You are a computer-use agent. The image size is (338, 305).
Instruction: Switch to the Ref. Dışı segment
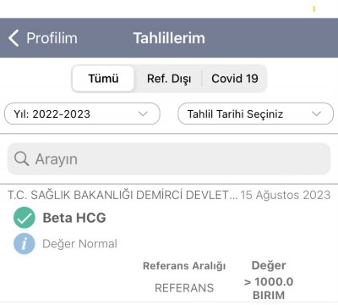pyautogui.click(x=169, y=79)
